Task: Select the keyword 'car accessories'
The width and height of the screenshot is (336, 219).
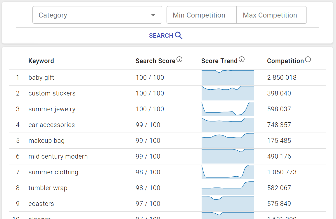Action: pos(52,125)
